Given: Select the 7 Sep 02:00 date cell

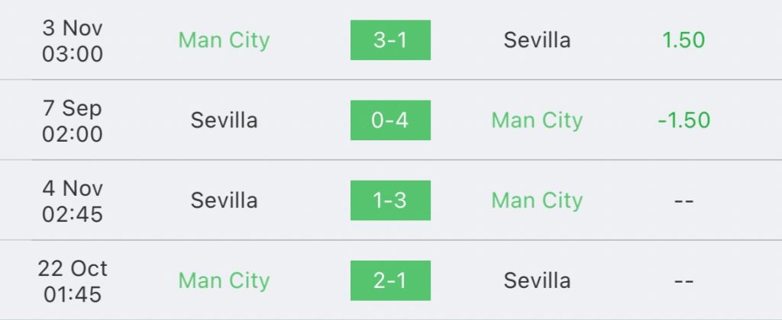Looking at the screenshot, I should [x=73, y=120].
